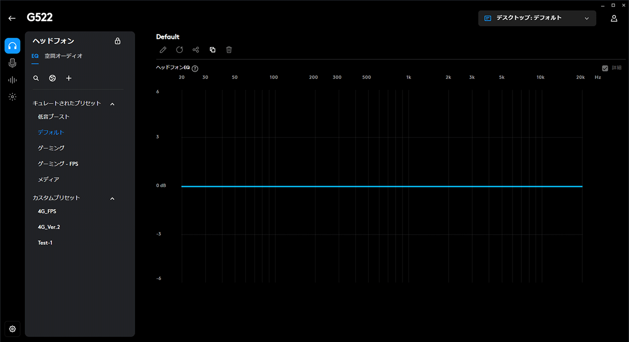The image size is (629, 342).
Task: Select the EQ tab
Action: [35, 56]
